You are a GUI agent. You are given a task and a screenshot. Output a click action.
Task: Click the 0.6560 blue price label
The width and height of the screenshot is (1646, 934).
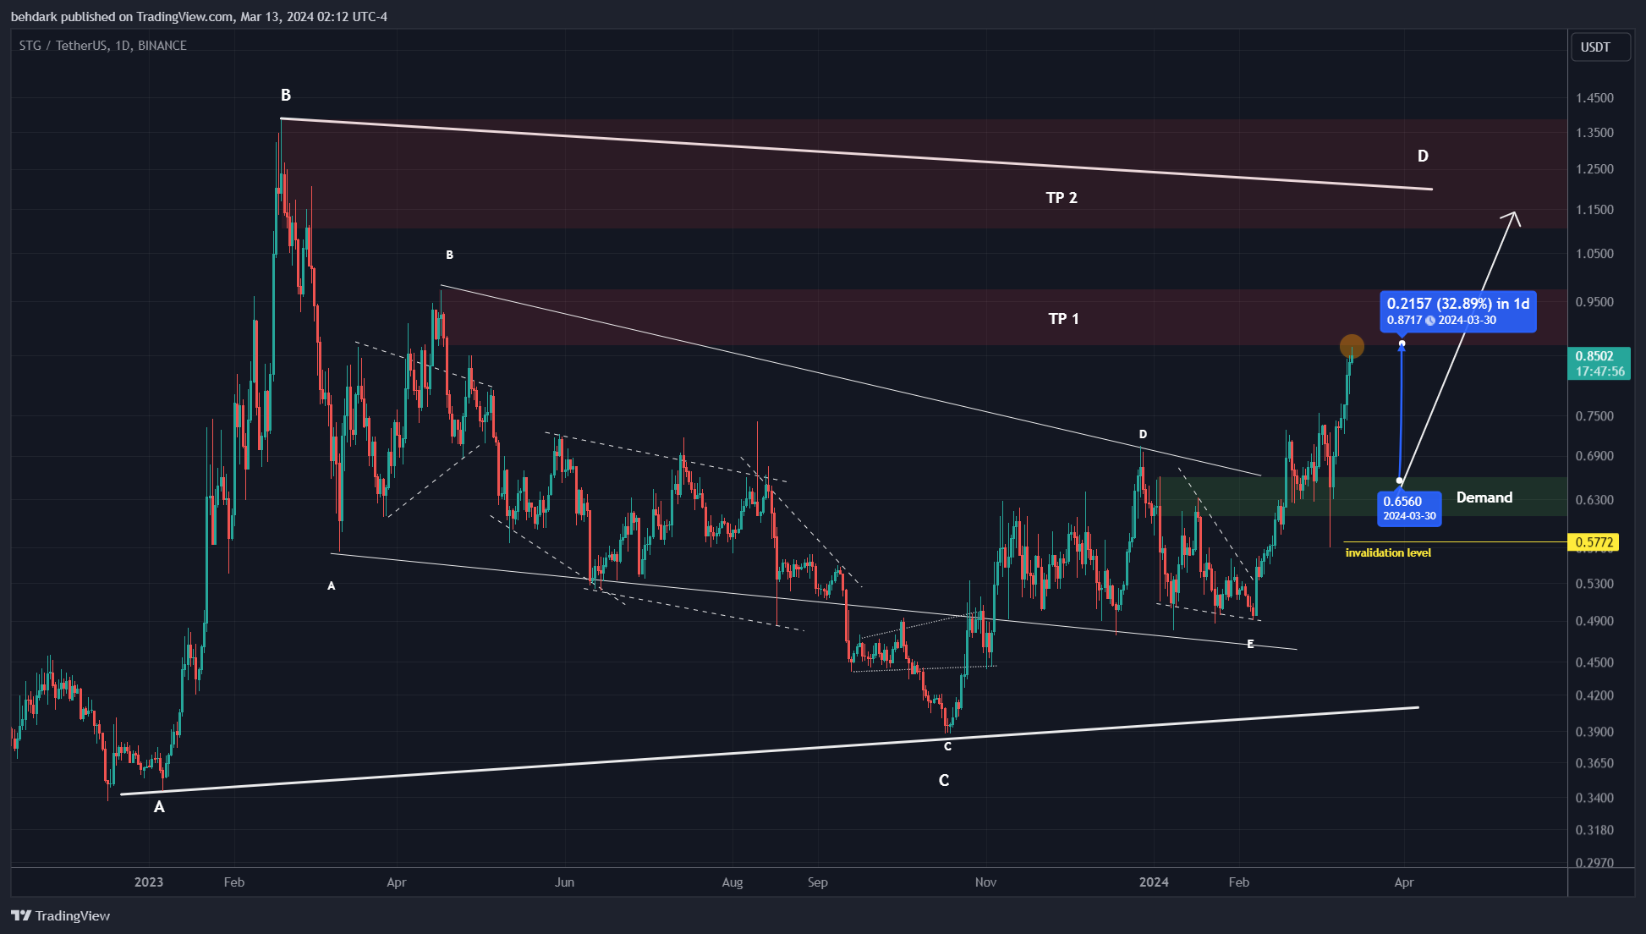[1409, 508]
